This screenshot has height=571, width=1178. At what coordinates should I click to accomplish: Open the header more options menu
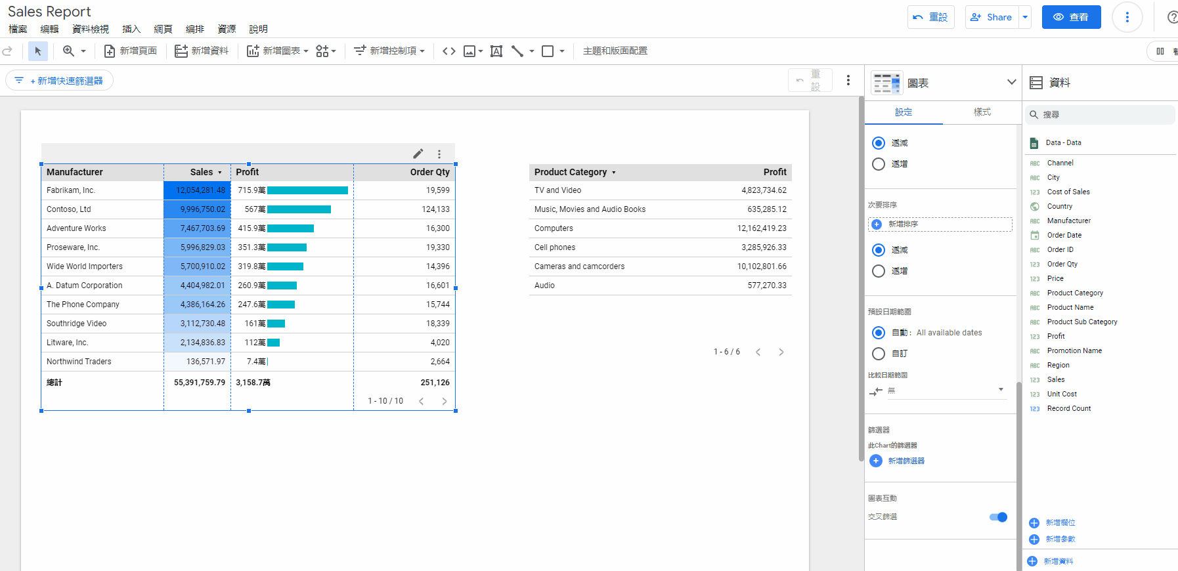pyautogui.click(x=1127, y=18)
